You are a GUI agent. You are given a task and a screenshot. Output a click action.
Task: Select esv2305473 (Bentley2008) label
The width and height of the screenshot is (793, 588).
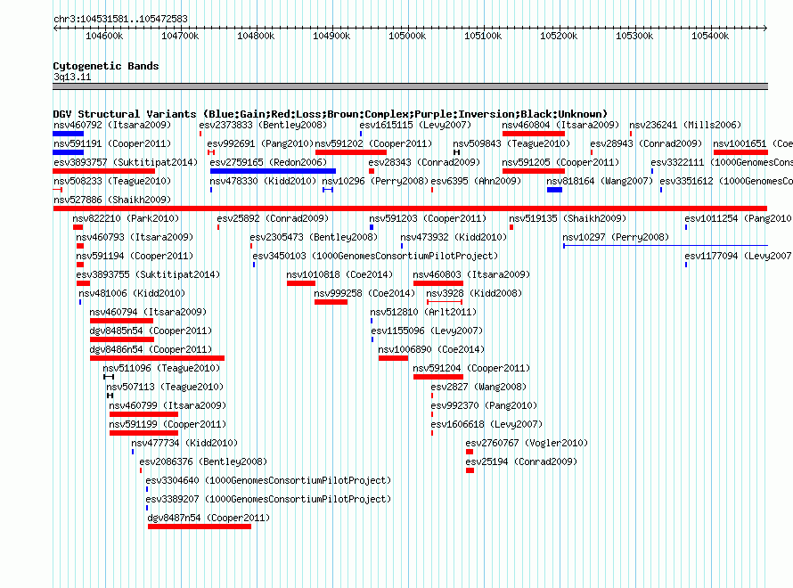coord(314,237)
